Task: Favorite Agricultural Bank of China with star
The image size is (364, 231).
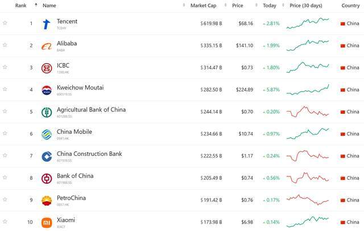Action: tap(5, 111)
